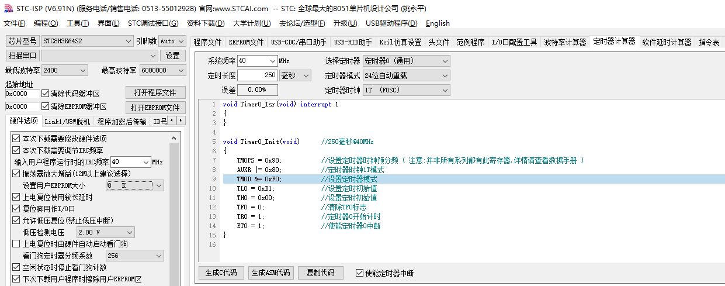The width and height of the screenshot is (725, 286).
Task: Open the 界面(L) menu
Action: 109,23
